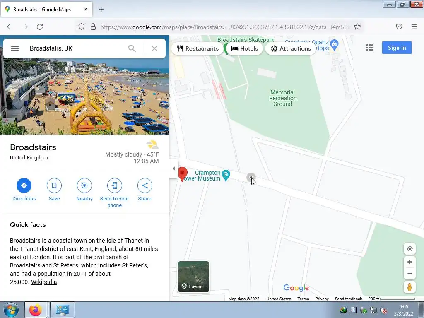Image resolution: width=424 pixels, height=318 pixels.
Task: Filter map by Attractions
Action: pyautogui.click(x=291, y=48)
